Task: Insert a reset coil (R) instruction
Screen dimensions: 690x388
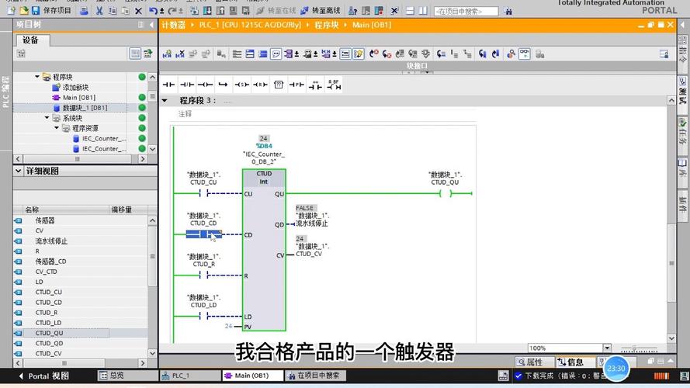Action: (x=260, y=85)
